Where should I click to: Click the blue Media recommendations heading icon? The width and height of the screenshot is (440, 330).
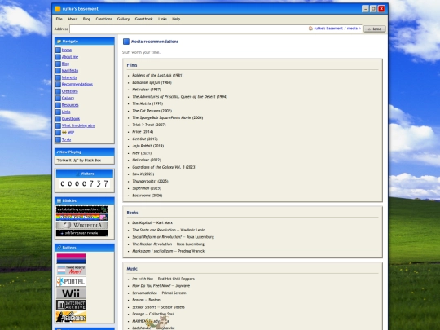126,42
